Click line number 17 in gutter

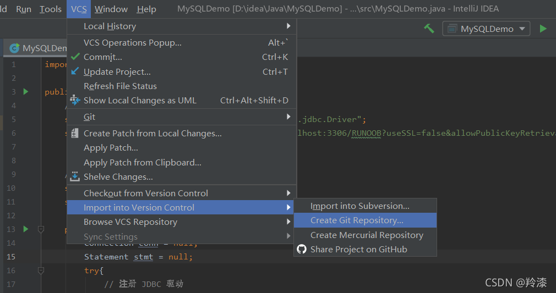point(11,284)
